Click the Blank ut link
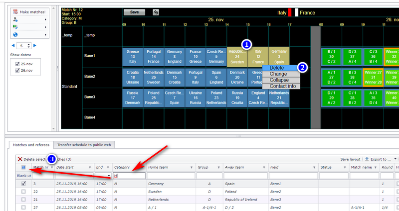The height and width of the screenshot is (211, 399). 23,176
